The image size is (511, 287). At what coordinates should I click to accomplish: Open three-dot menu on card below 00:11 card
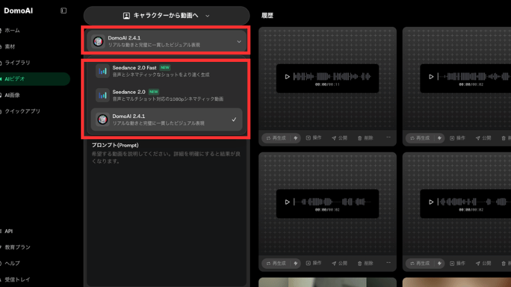pyautogui.click(x=388, y=263)
